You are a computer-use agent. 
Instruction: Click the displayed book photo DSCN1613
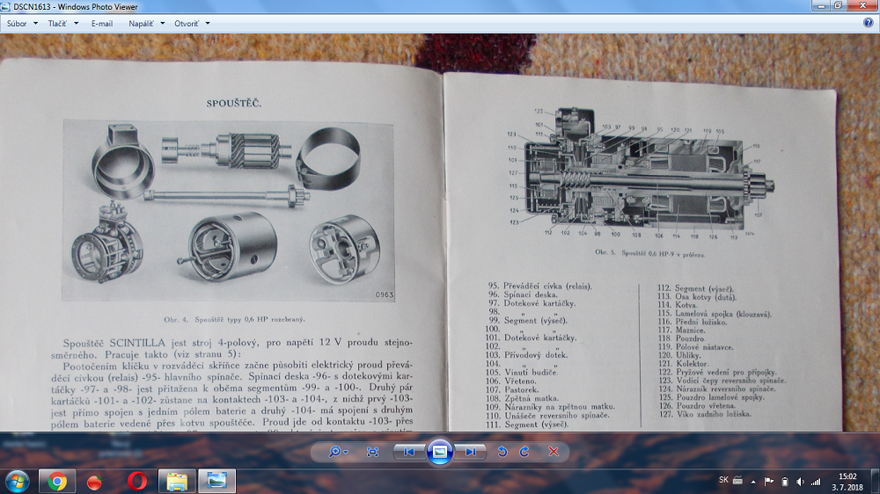tap(440, 233)
